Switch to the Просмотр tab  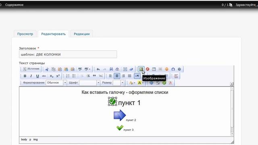click(x=25, y=34)
